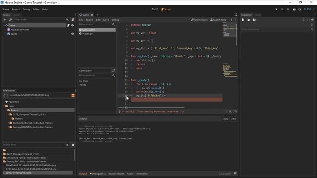
Task: Collapse the Assets folder
Action: tap(6, 110)
